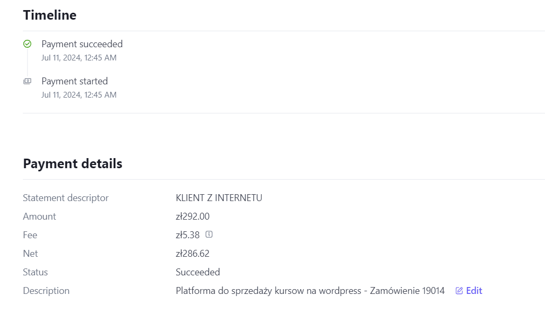545x330 pixels.
Task: Edit the payment description
Action: coord(469,291)
